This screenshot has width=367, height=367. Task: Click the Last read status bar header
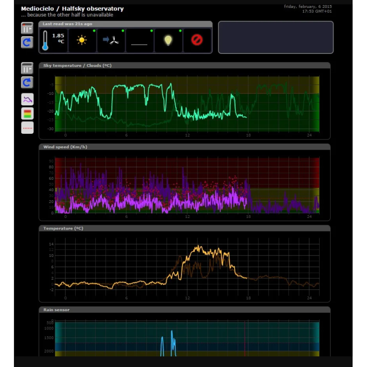pos(125,24)
